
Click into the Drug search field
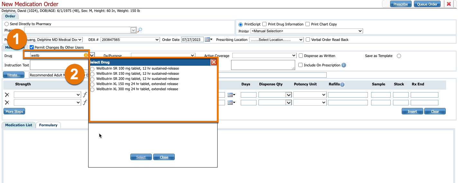[56, 55]
